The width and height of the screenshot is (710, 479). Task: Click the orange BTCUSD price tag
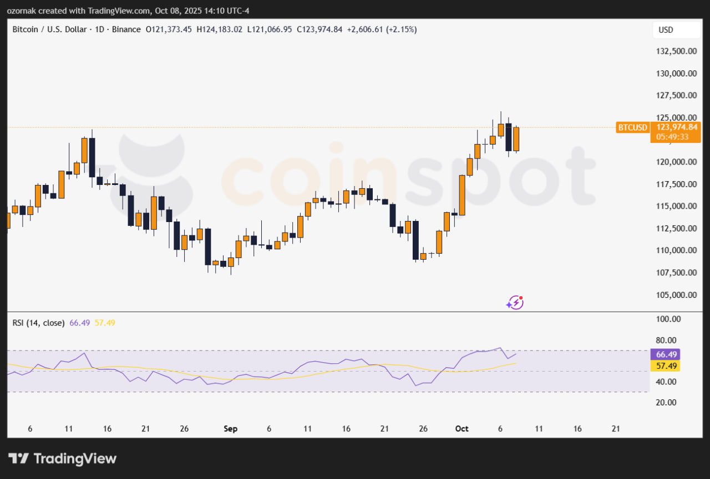pyautogui.click(x=633, y=127)
